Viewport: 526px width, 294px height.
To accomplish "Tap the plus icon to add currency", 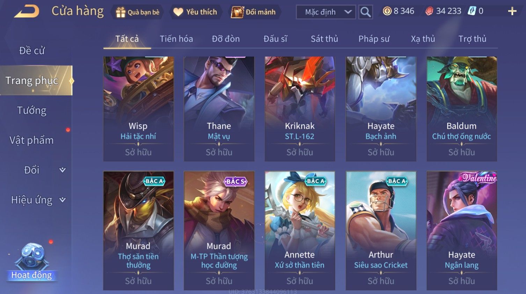I will point(512,12).
